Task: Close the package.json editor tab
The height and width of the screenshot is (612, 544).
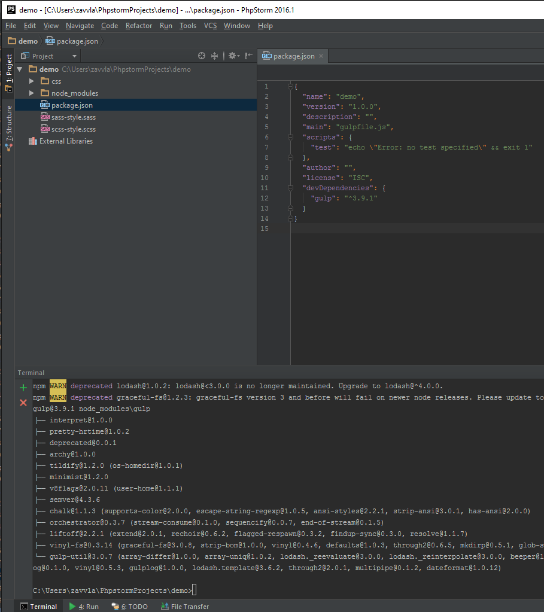Action: (x=321, y=56)
